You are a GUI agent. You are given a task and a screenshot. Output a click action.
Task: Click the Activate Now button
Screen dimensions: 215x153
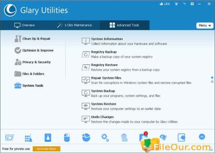click(x=47, y=149)
